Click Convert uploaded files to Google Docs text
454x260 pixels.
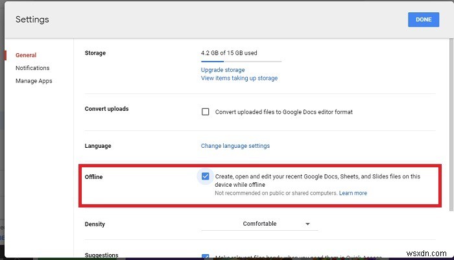[x=284, y=112]
